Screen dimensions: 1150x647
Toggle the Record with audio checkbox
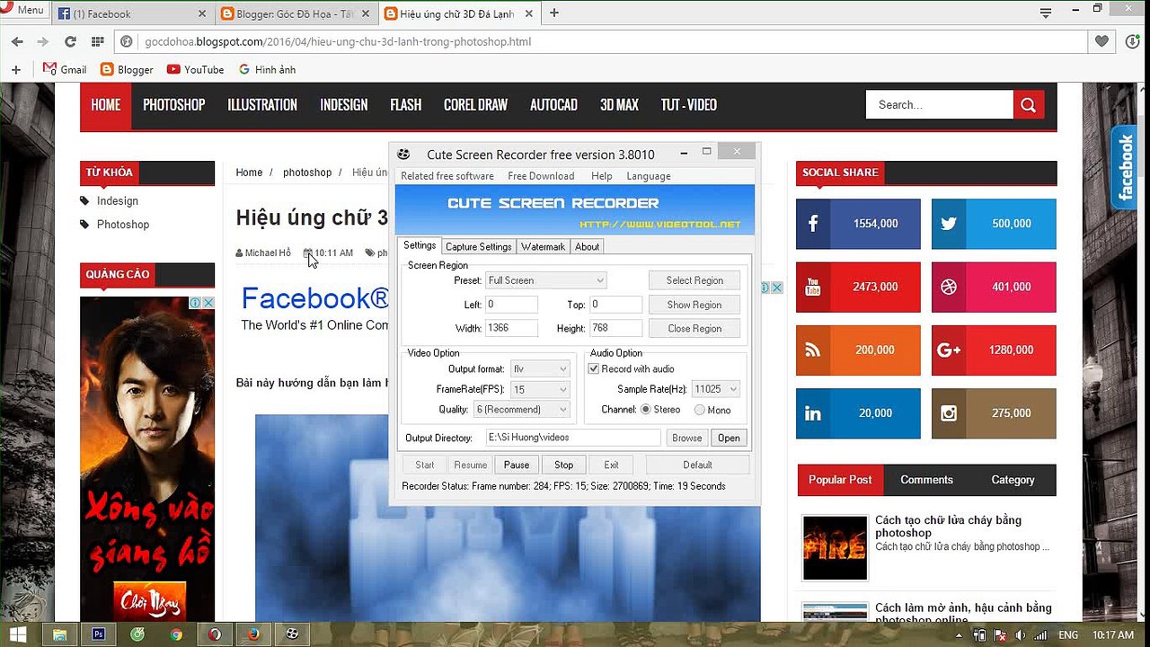click(594, 369)
